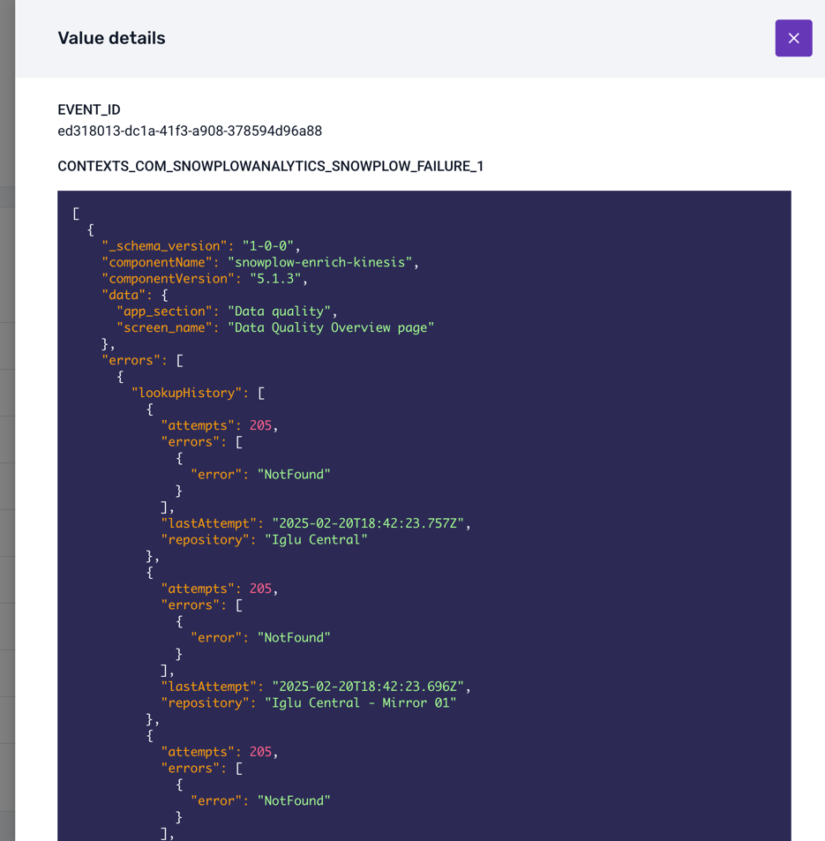Click "Data Quality Overview page" screen name value
Viewport: 825px width, 841px height.
point(331,327)
